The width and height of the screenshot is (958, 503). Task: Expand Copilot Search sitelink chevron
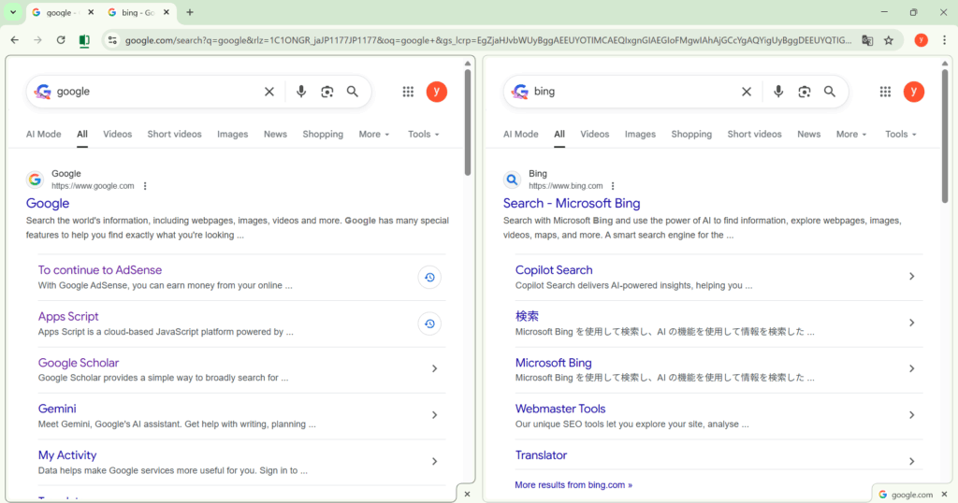(911, 277)
